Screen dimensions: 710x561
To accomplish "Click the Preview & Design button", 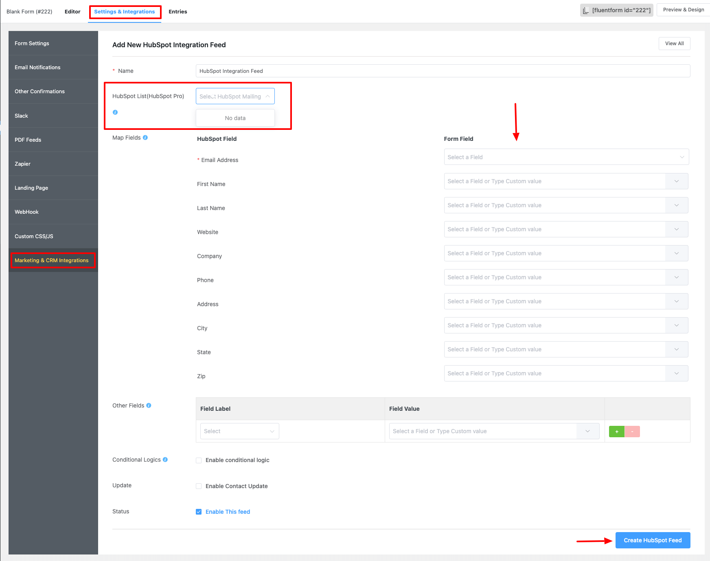I will [683, 10].
